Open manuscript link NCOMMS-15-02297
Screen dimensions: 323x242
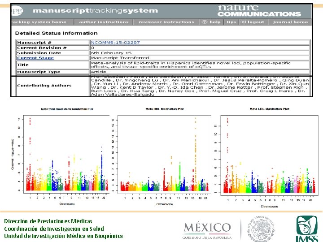pyautogui.click(x=115, y=43)
